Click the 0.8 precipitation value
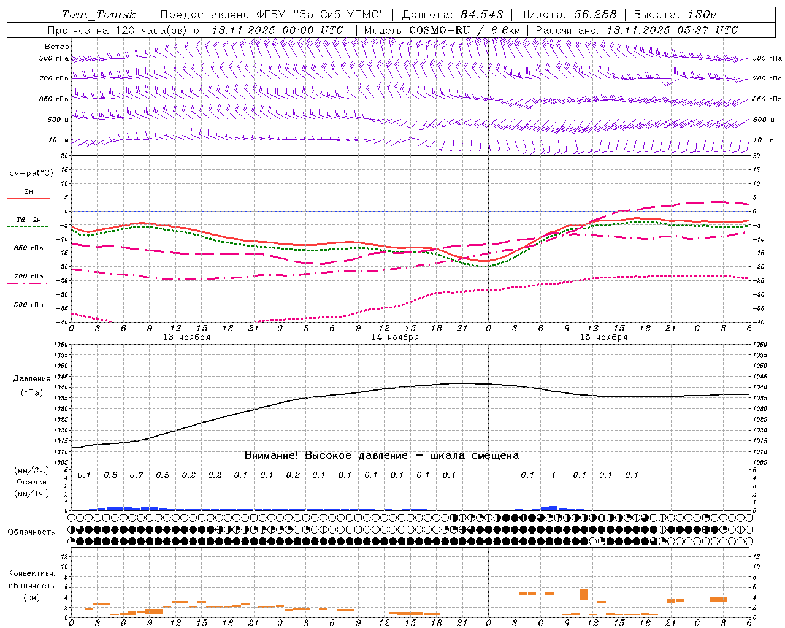The height and width of the screenshot is (628, 785). (110, 475)
